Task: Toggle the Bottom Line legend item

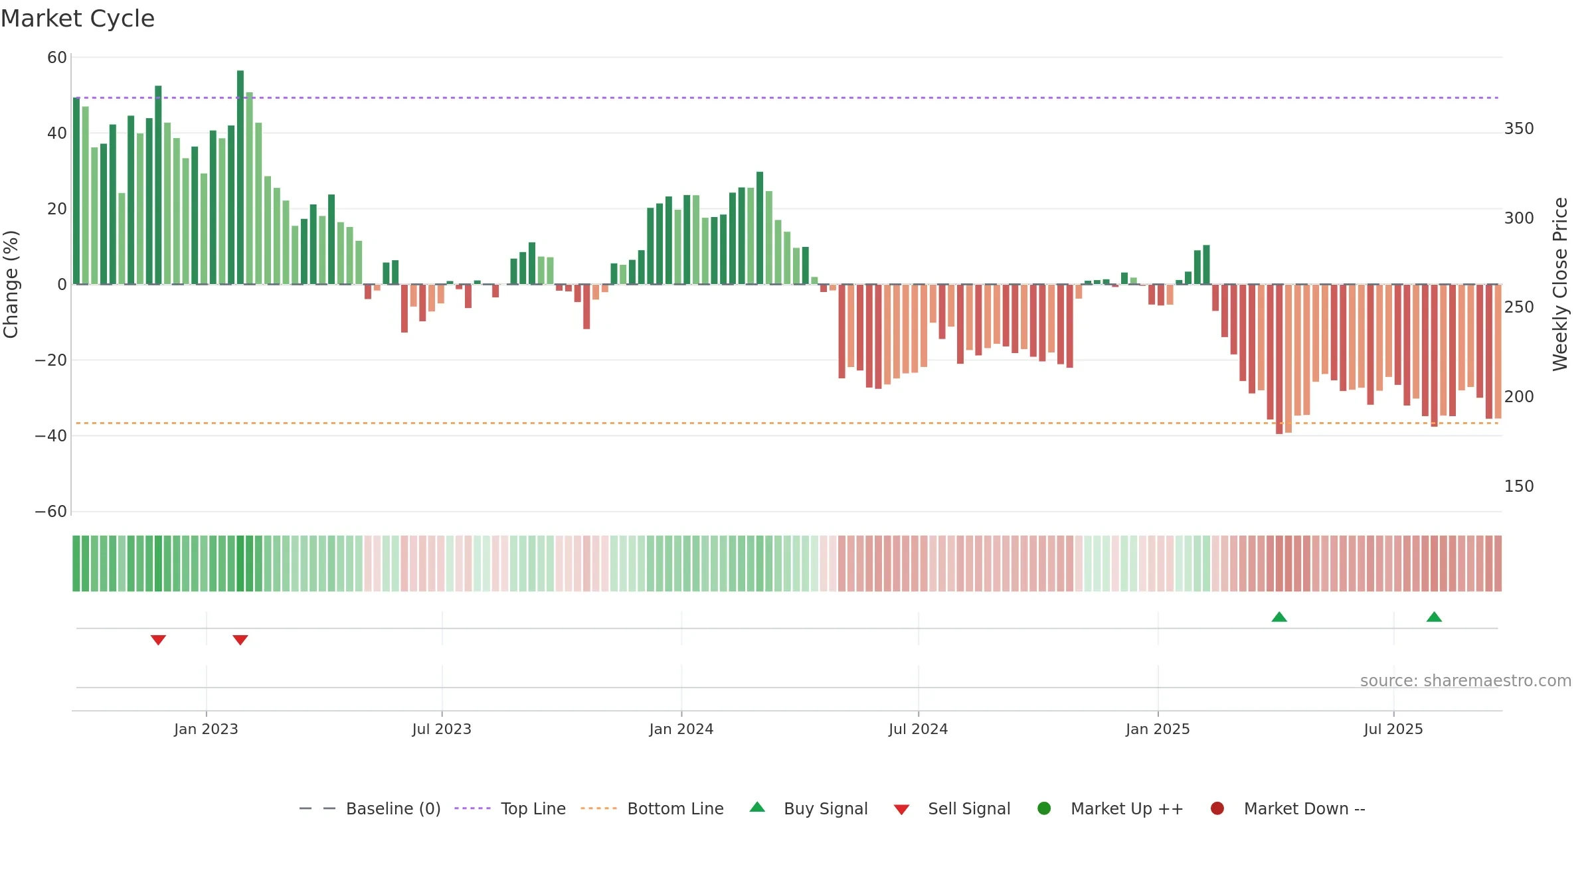Action: [652, 808]
